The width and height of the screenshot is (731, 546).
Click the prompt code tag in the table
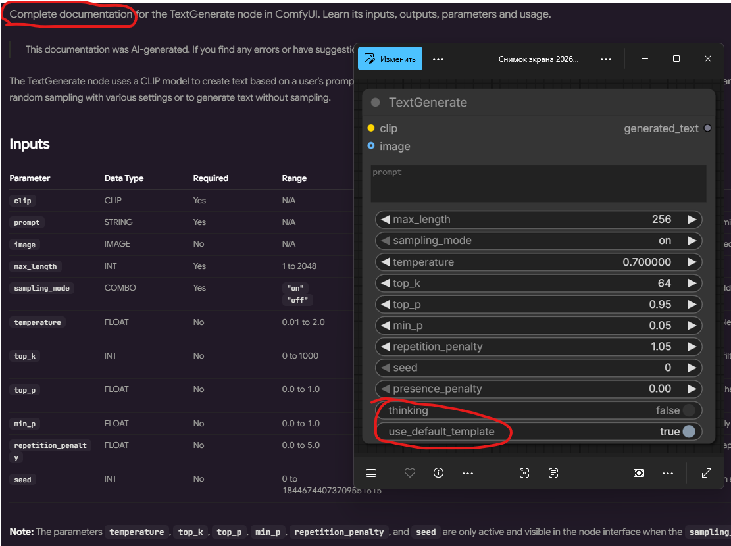pos(26,222)
